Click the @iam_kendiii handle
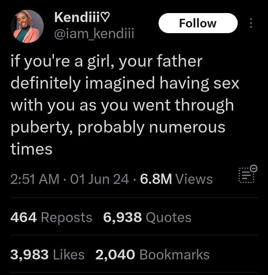This screenshot has width=268, height=275. click(94, 33)
